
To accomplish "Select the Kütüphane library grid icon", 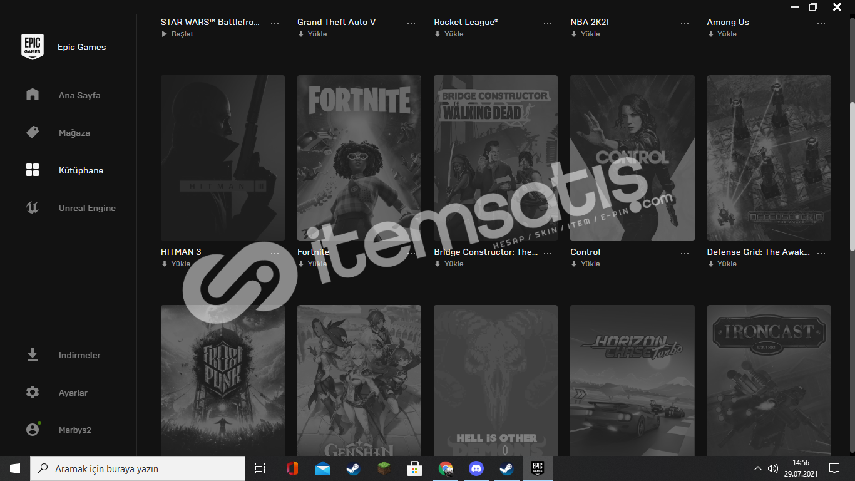I will click(33, 170).
